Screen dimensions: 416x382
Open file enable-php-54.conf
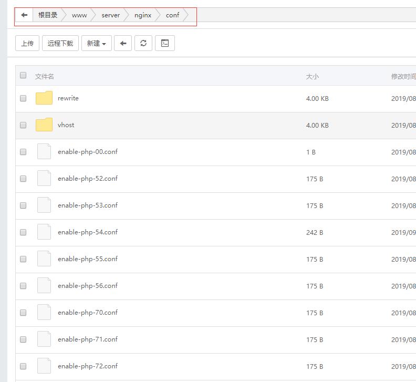point(88,232)
